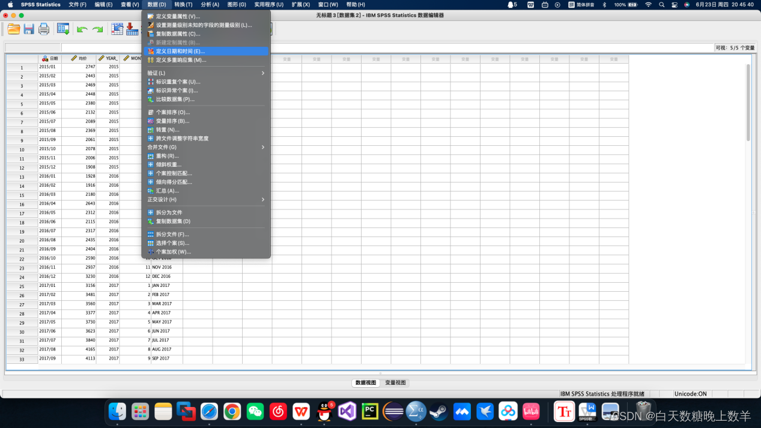The image size is (761, 428).
Task: Choose 个案加权 (W) from the menu
Action: [x=173, y=252]
